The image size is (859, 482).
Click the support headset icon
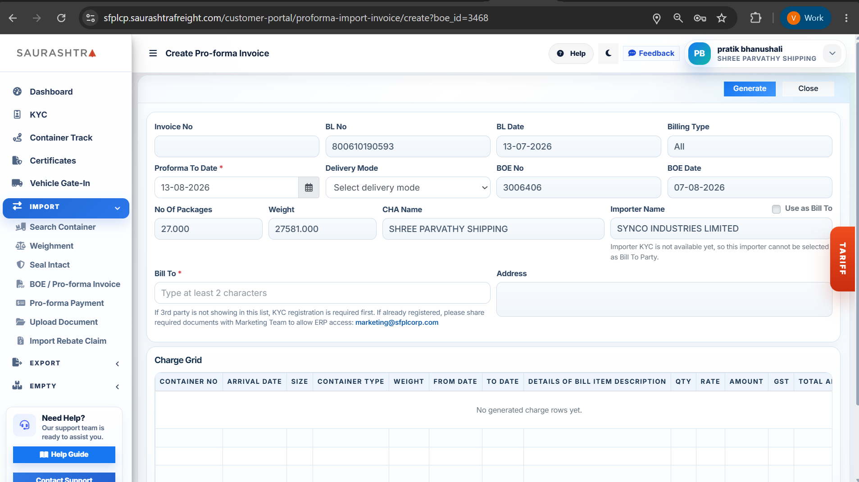(24, 425)
